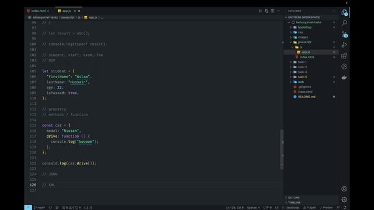Click the LF end-of-line indicator
Viewport: 374px width, 210px height.
click(x=276, y=208)
